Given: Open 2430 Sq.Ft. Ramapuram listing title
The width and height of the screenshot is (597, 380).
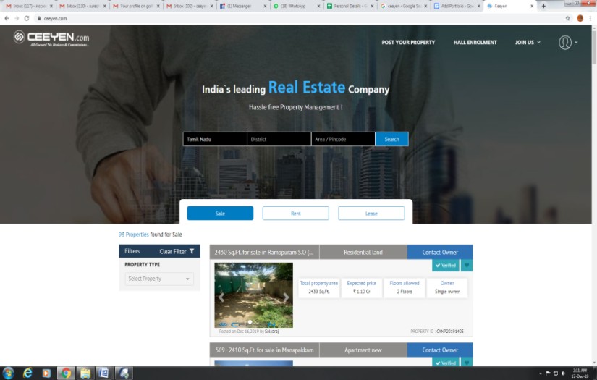Looking at the screenshot, I should tap(264, 252).
